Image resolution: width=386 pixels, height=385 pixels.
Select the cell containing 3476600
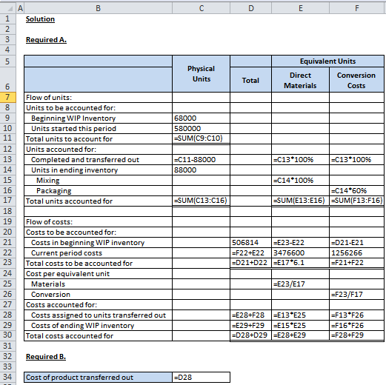(x=300, y=253)
